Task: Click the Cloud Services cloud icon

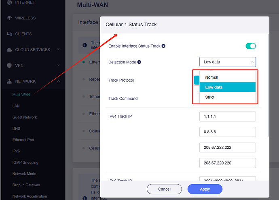Action: [9, 50]
